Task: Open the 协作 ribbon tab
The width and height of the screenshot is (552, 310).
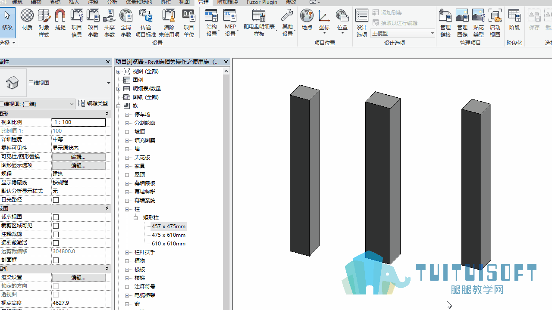Action: coord(166,3)
